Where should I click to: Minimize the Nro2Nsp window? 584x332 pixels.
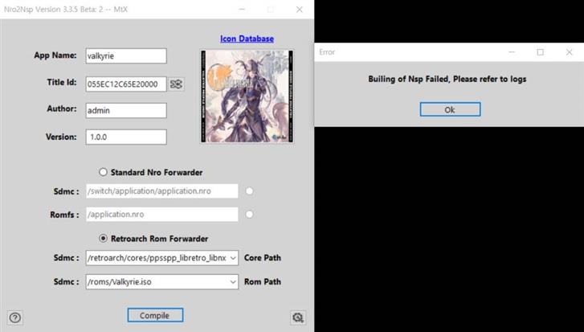tap(241, 9)
